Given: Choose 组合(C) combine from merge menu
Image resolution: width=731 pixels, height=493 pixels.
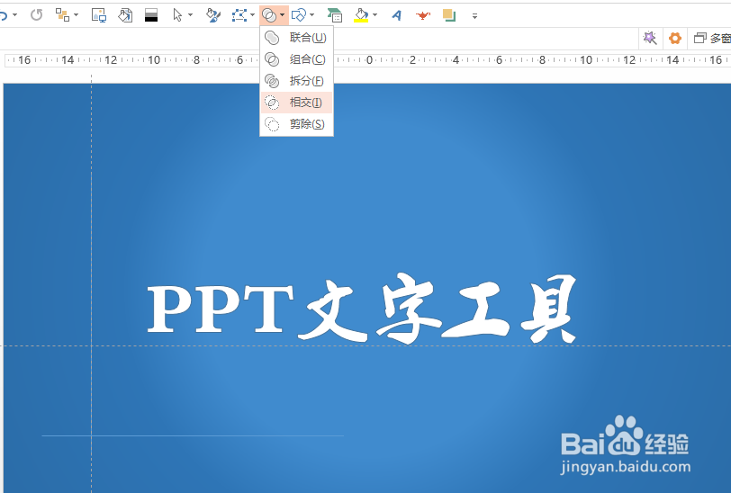Looking at the screenshot, I should (x=296, y=59).
